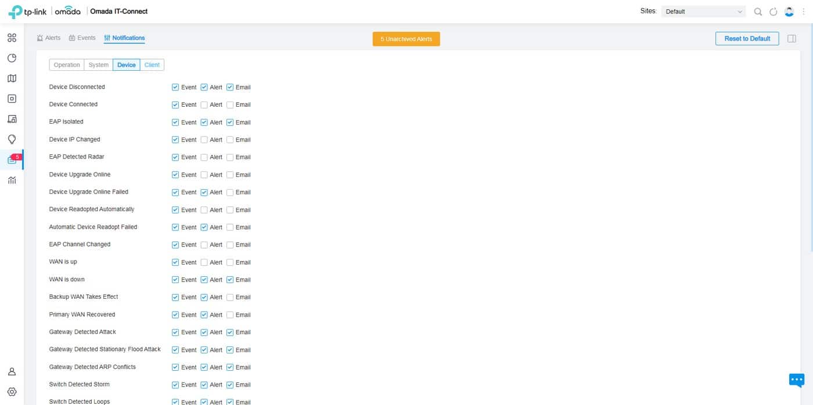
Task: Enable Email for Automatic Device Readopt Failed
Action: coord(230,227)
